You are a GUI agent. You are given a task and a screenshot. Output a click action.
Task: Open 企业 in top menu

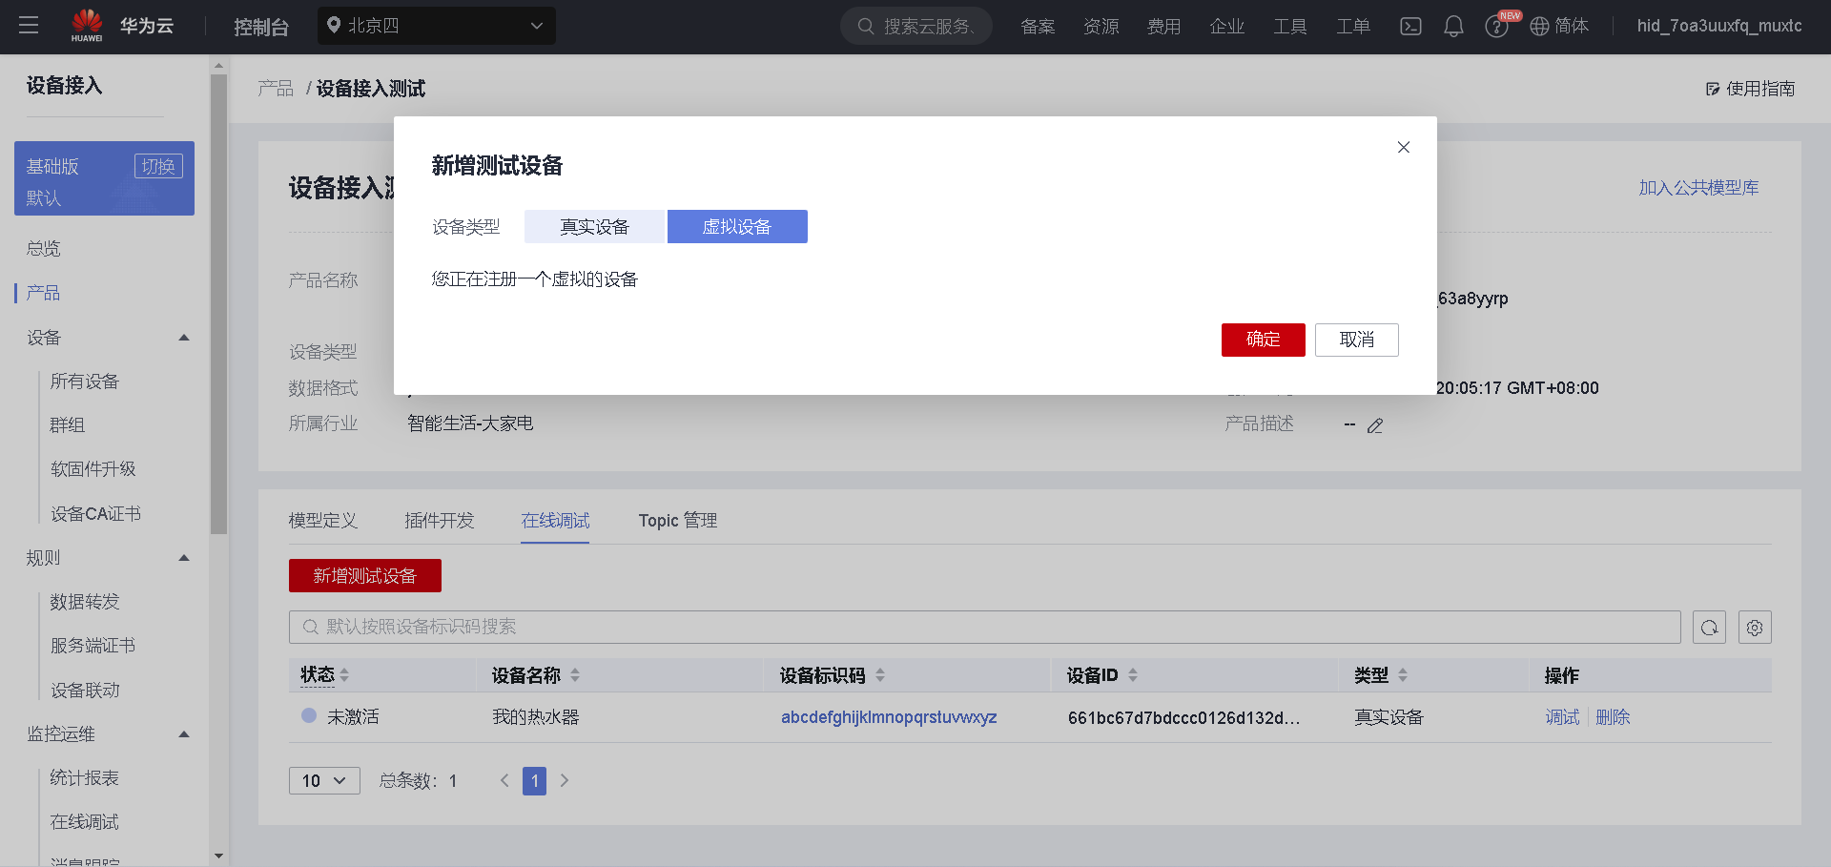(x=1227, y=27)
